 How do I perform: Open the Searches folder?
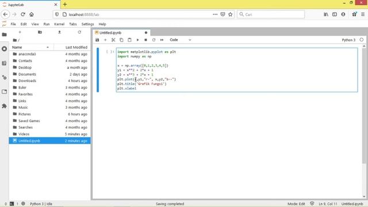point(49,127)
